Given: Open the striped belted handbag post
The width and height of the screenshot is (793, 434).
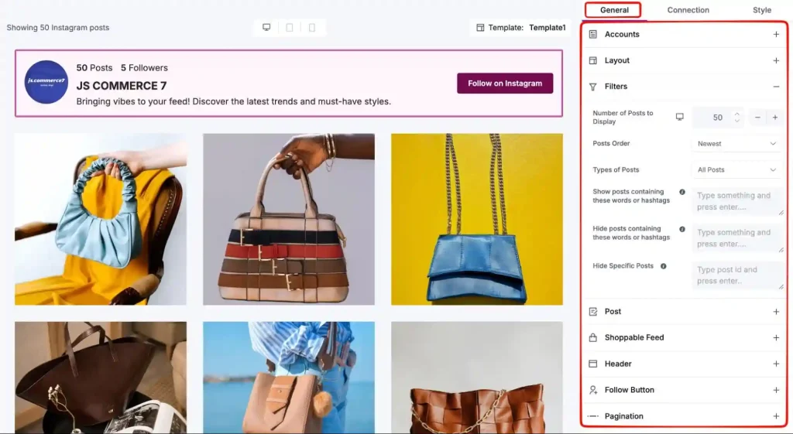Looking at the screenshot, I should tap(289, 219).
